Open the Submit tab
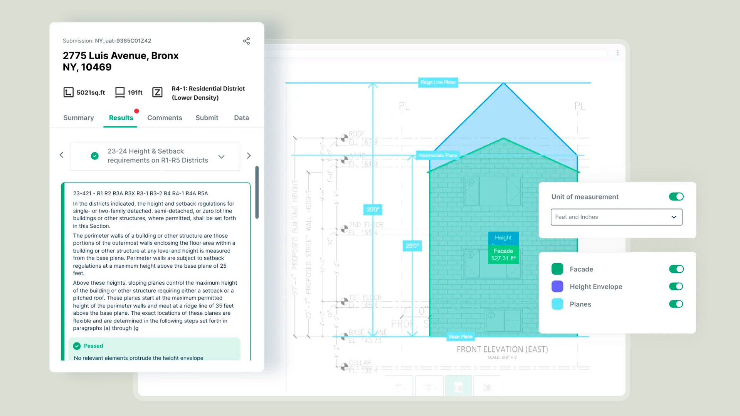This screenshot has height=416, width=740. pyautogui.click(x=207, y=118)
